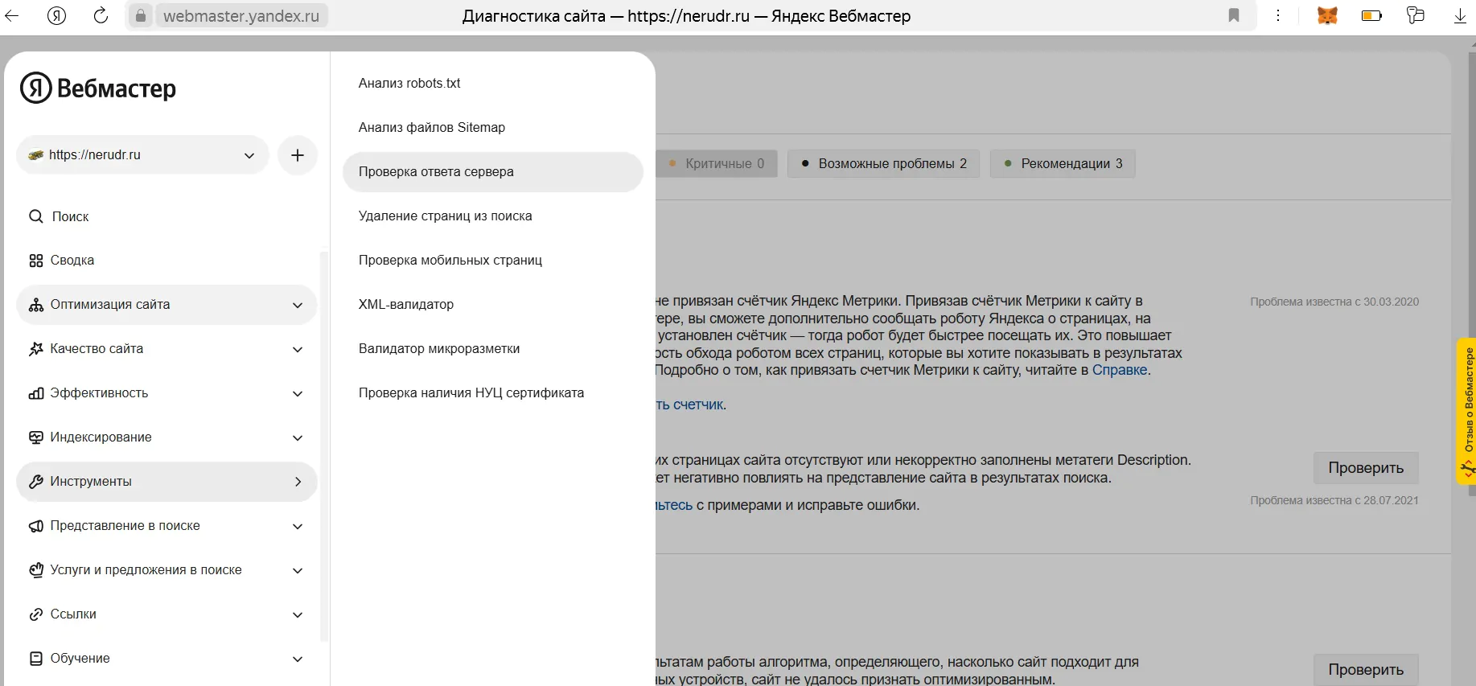The height and width of the screenshot is (686, 1476).
Task: Click Проверить button for Description metatags
Action: pos(1366,468)
